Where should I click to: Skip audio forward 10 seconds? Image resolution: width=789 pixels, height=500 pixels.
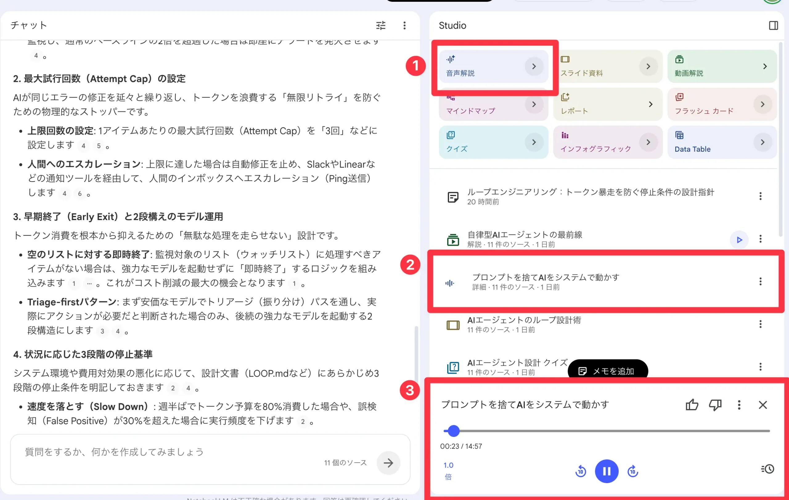click(632, 471)
